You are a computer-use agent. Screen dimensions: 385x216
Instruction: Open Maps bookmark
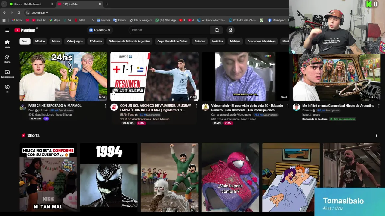pos(54,20)
